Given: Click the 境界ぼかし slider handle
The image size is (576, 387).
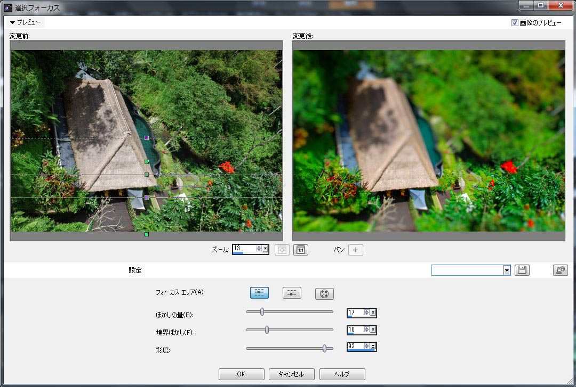Looking at the screenshot, I should pos(267,330).
